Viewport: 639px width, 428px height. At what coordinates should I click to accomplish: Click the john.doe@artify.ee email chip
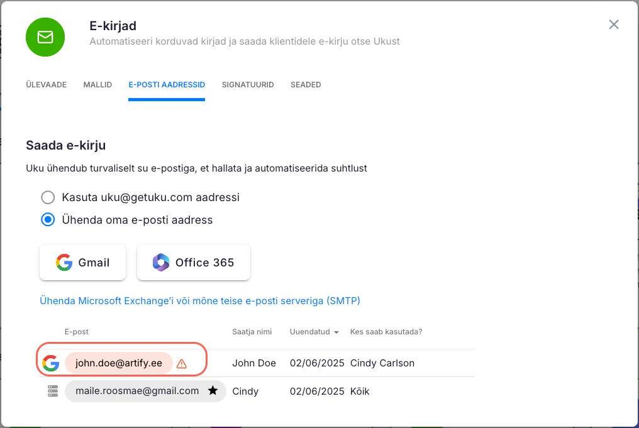coord(118,363)
